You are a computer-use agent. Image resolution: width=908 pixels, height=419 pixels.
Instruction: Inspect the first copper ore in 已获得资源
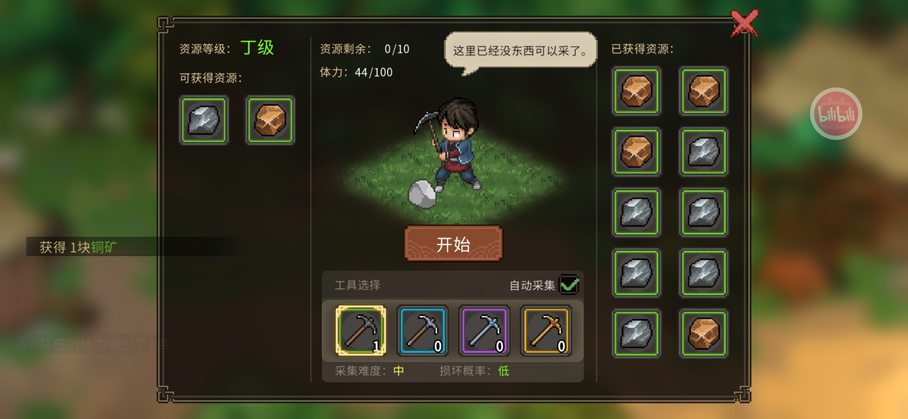636,91
